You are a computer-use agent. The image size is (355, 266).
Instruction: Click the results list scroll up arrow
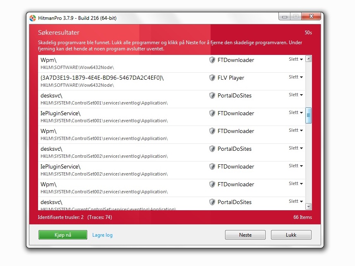[308, 59]
